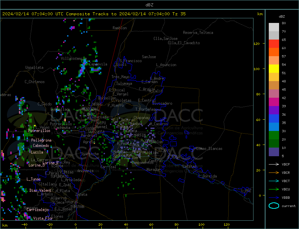Click the Capdevila map label
Image resolution: width=299 pixels, height=229 pixels.
(x=98, y=64)
